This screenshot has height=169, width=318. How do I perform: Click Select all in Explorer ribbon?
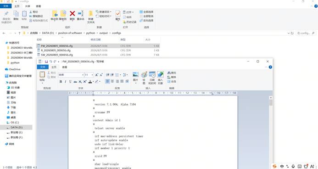click(x=146, y=12)
